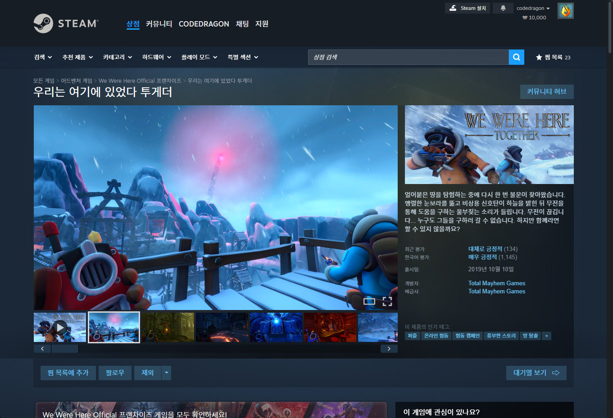Screen dimensions: 613x418
Task: Expand the 하드웨어 menu
Action: click(x=157, y=57)
